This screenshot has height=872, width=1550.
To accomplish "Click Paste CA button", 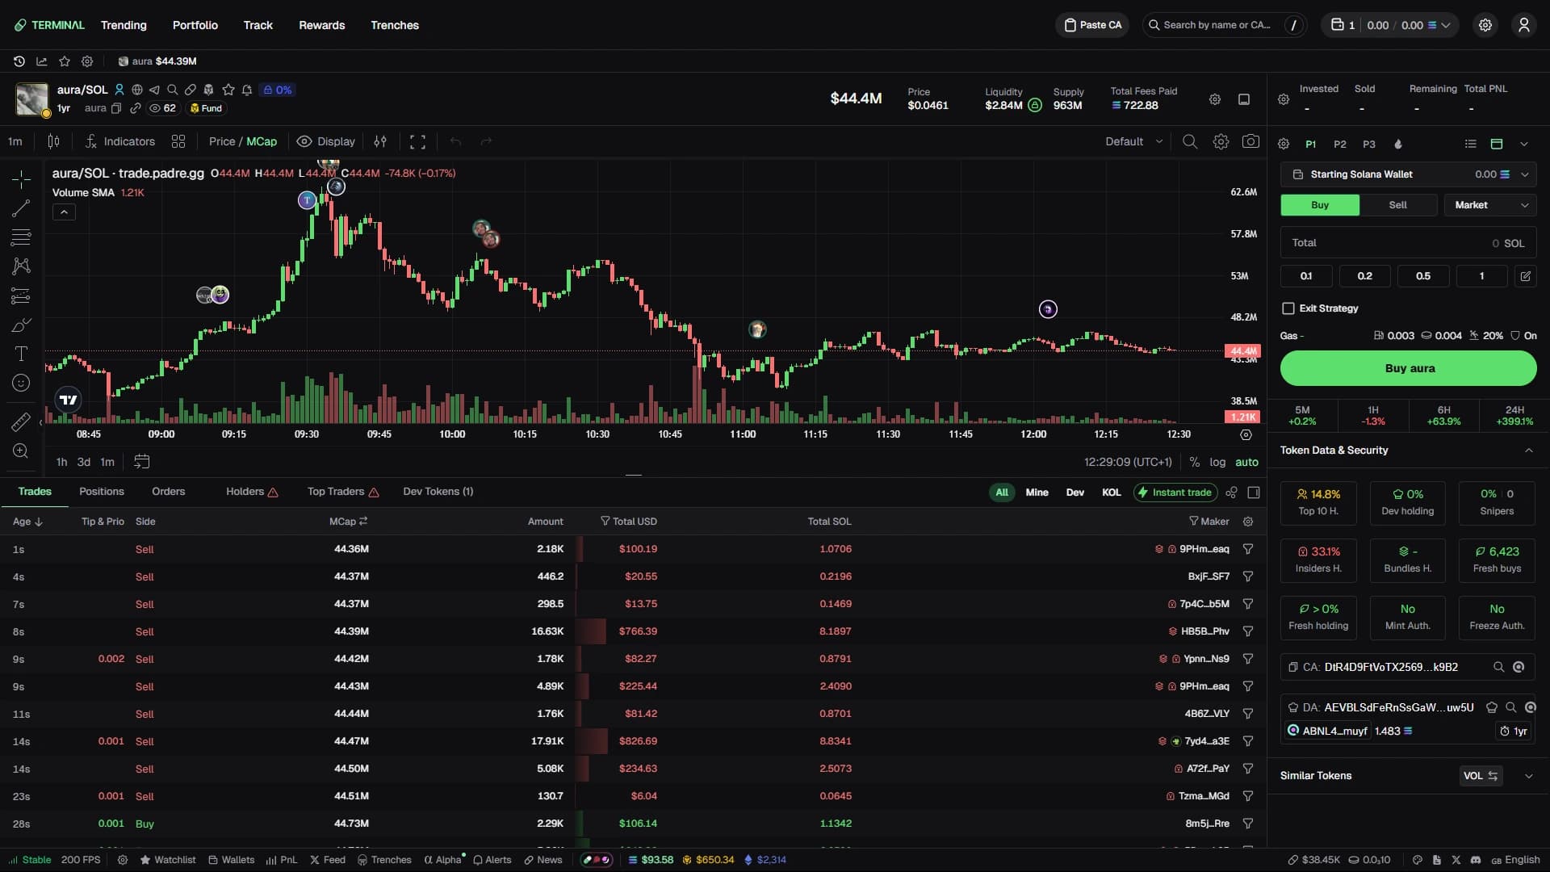I will 1092,25.
